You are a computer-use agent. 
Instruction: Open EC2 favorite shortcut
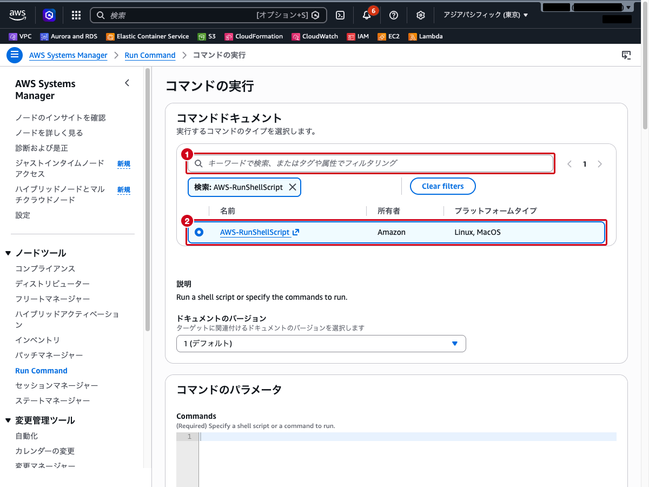389,36
